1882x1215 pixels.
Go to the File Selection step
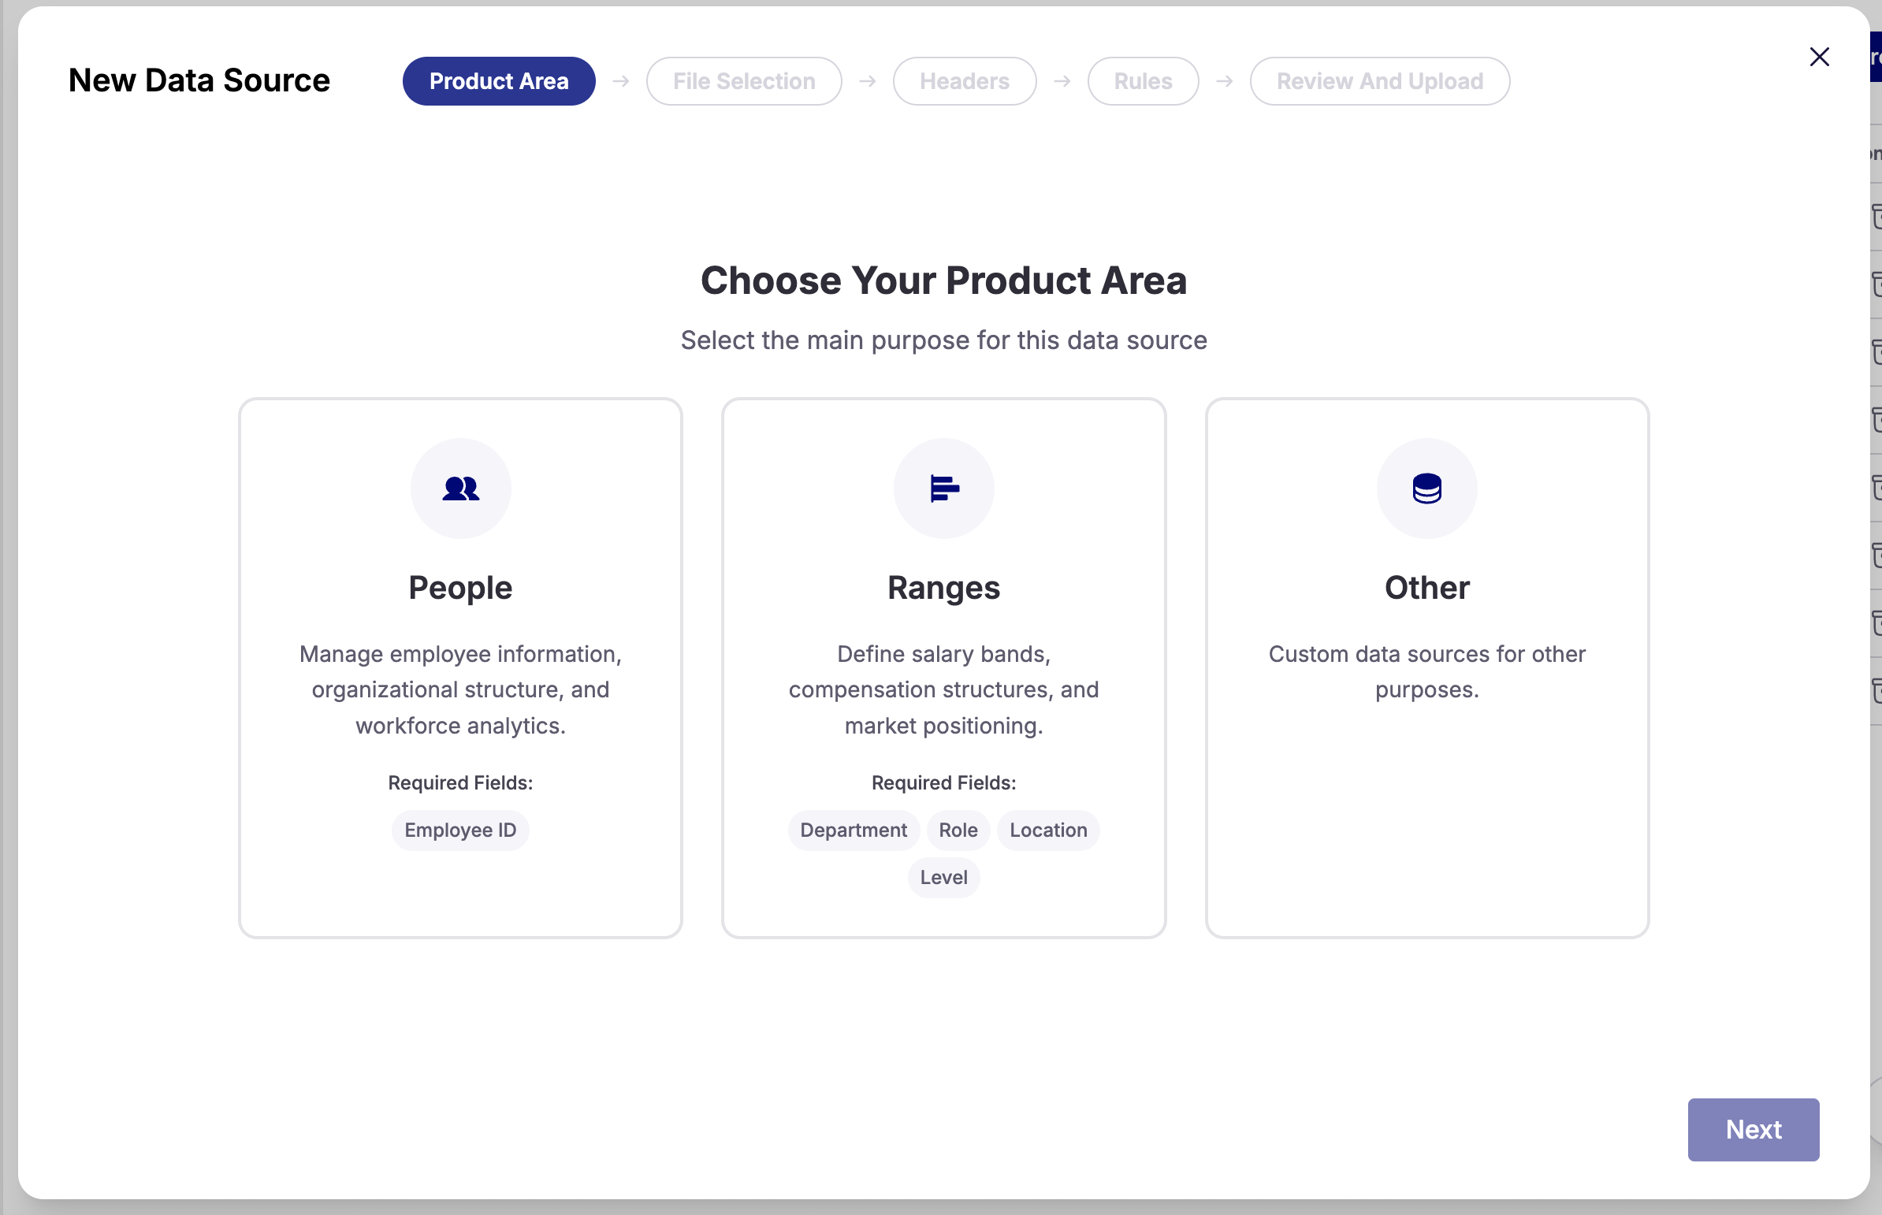coord(743,81)
